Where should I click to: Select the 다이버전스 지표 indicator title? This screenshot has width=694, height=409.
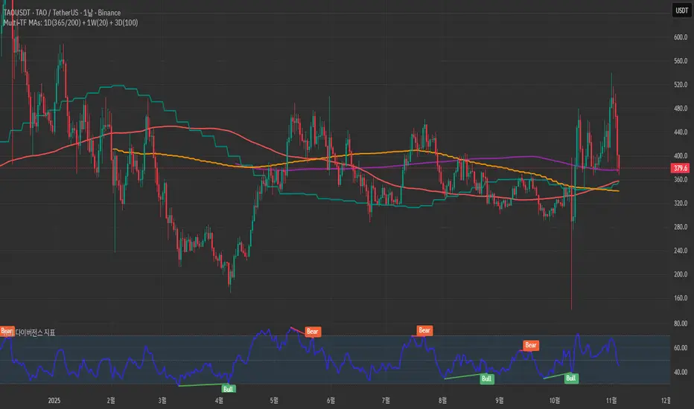36,332
